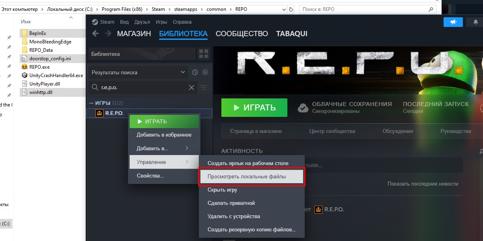Viewport: 483px width, 241px height.
Task: Expand the Добавить в... submenu
Action: tap(164, 149)
